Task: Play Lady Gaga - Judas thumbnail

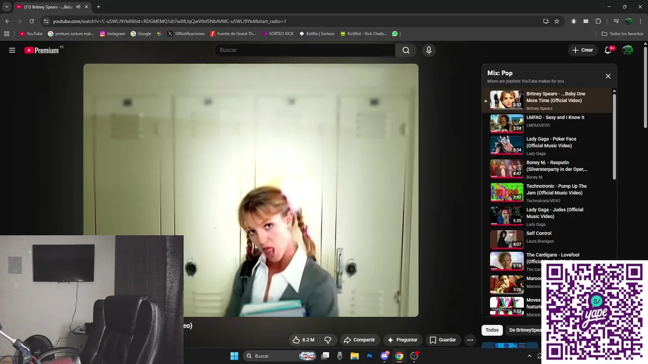Action: [507, 216]
